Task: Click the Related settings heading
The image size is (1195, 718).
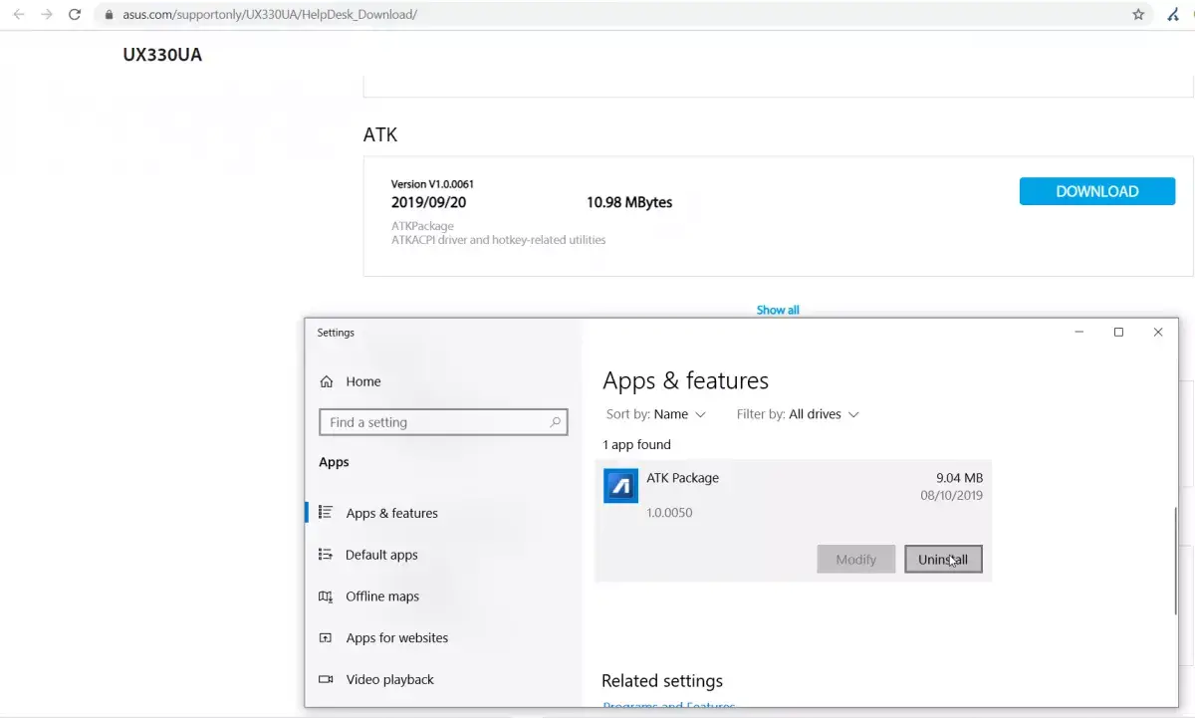Action: [x=662, y=681]
